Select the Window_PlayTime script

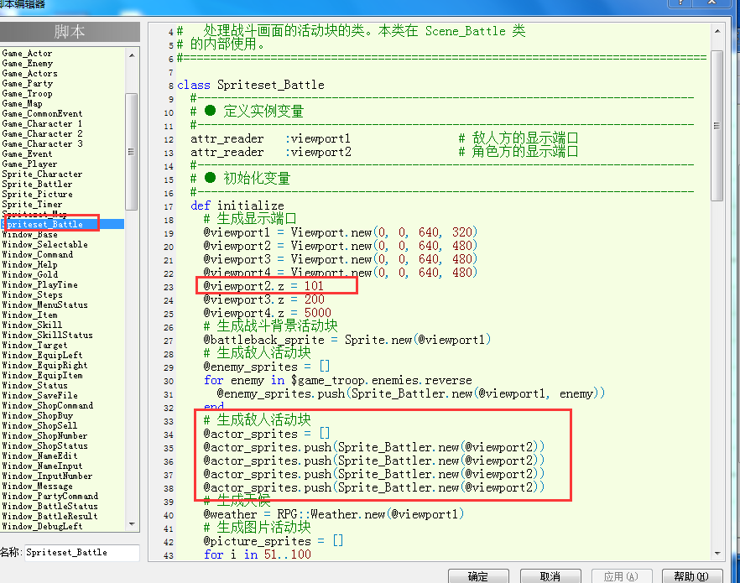[x=39, y=284]
